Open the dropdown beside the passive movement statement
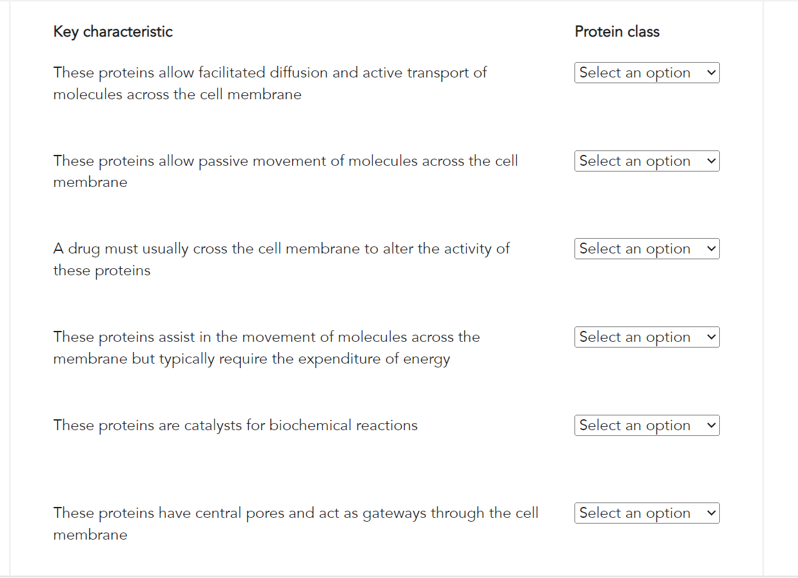Viewport: 798px width, 578px height. 647,161
